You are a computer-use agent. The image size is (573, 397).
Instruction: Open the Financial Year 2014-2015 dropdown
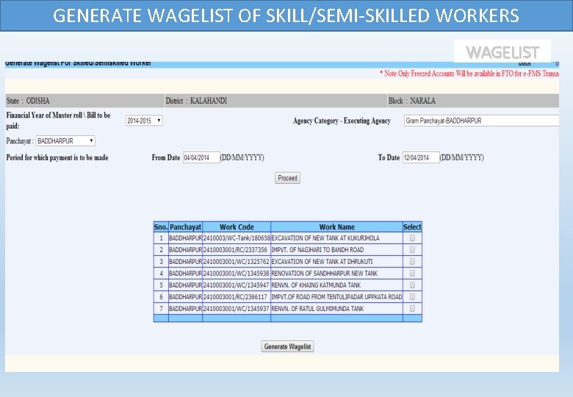point(144,121)
